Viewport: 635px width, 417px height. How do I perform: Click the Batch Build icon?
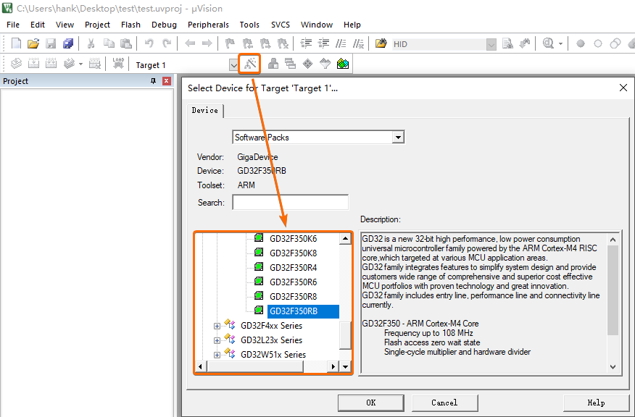tap(70, 64)
